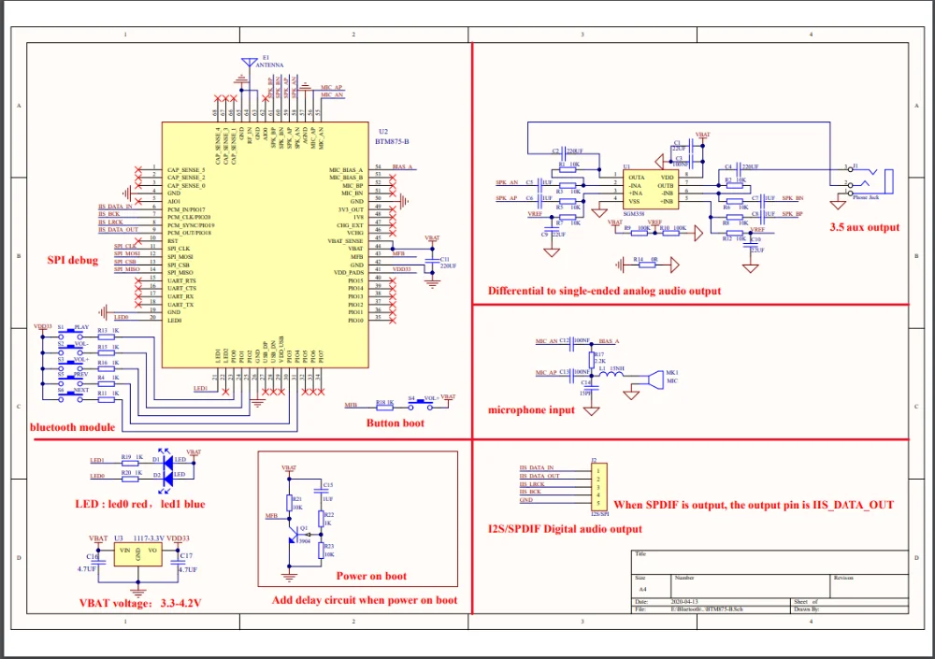Click the C16 4.7UF capacitor
Image resolution: width=935 pixels, height=659 pixels.
point(98,561)
